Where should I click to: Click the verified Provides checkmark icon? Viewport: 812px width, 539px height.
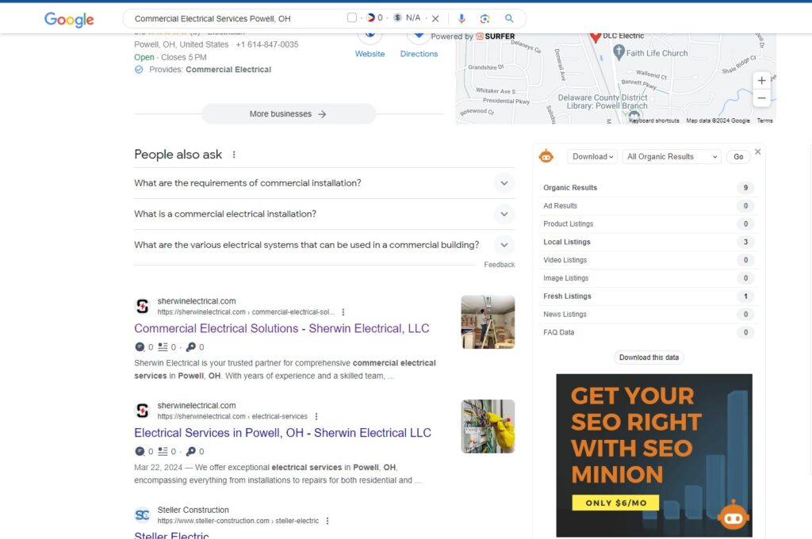pyautogui.click(x=139, y=70)
